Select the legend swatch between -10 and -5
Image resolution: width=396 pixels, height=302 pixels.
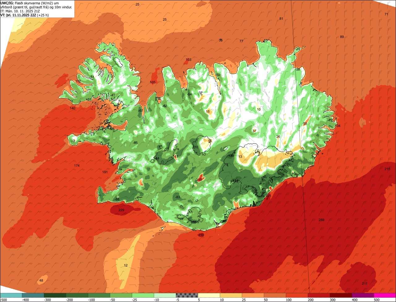pyautogui.click(x=165, y=295)
